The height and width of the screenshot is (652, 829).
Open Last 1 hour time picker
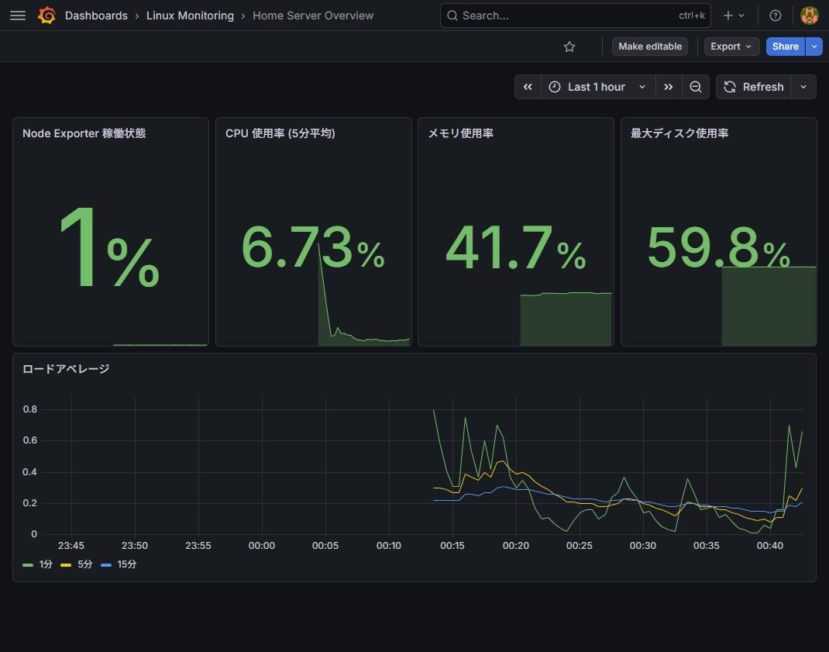[598, 87]
